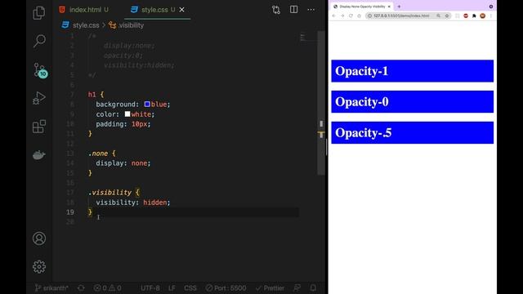
Task: Open the Explorer view in activity bar
Action: pyautogui.click(x=39, y=13)
